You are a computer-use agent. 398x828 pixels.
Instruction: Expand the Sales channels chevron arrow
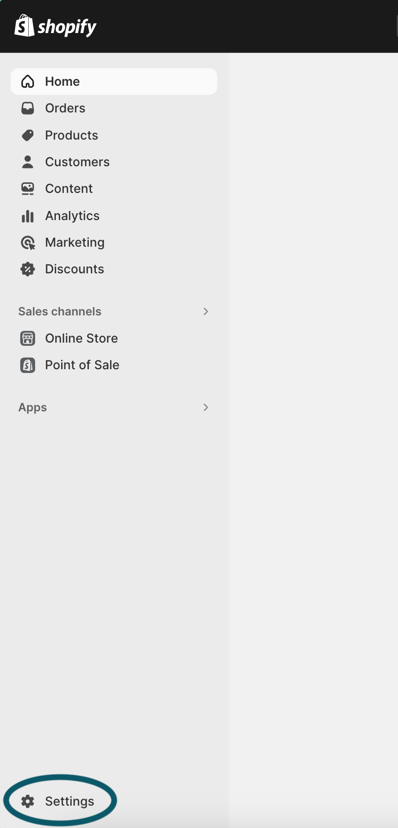pos(206,312)
